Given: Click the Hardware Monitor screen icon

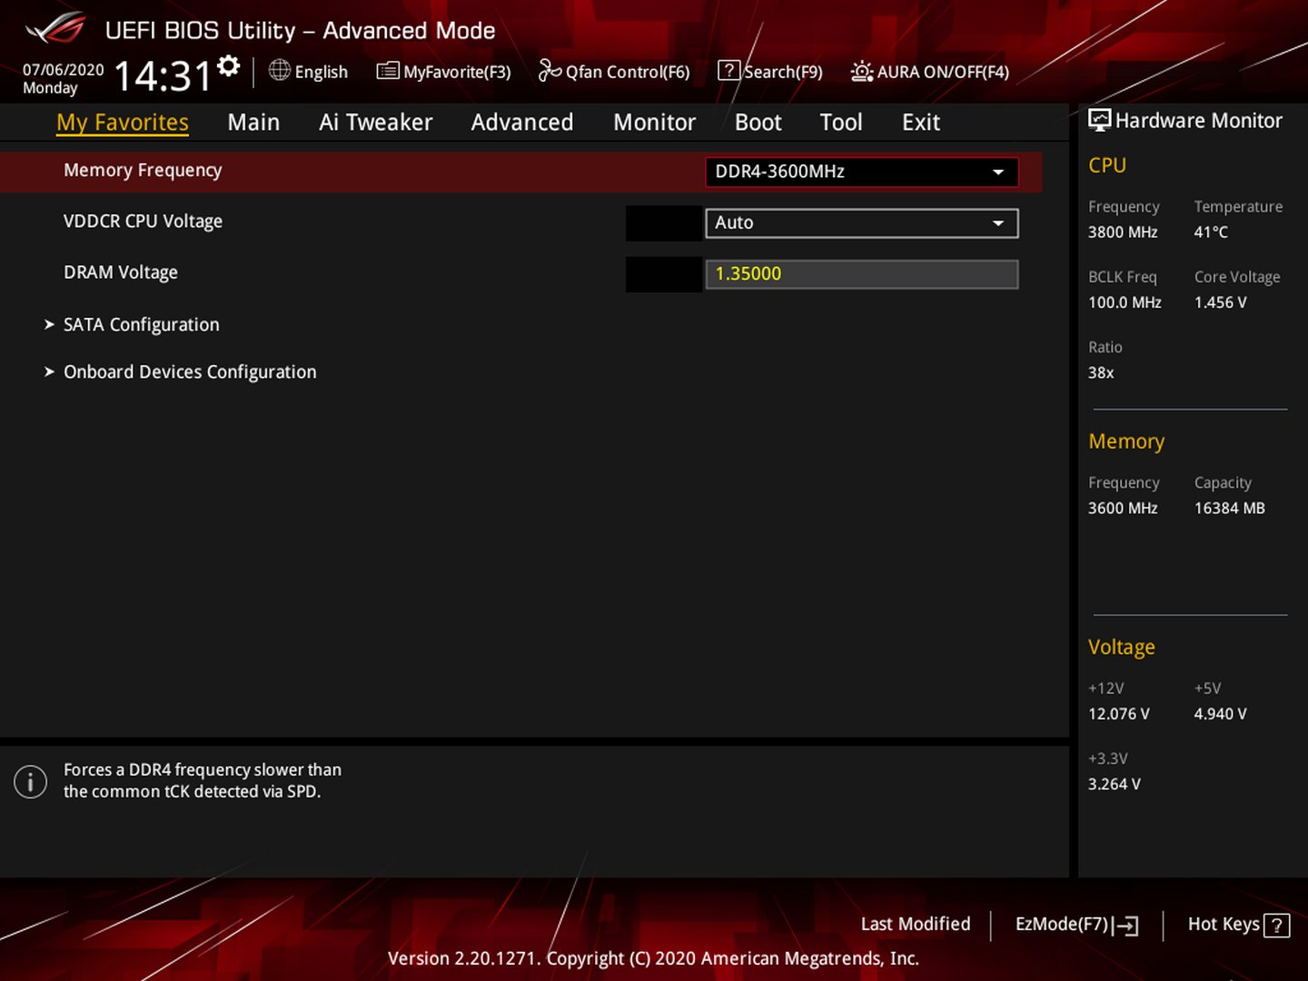Looking at the screenshot, I should click(x=1100, y=120).
